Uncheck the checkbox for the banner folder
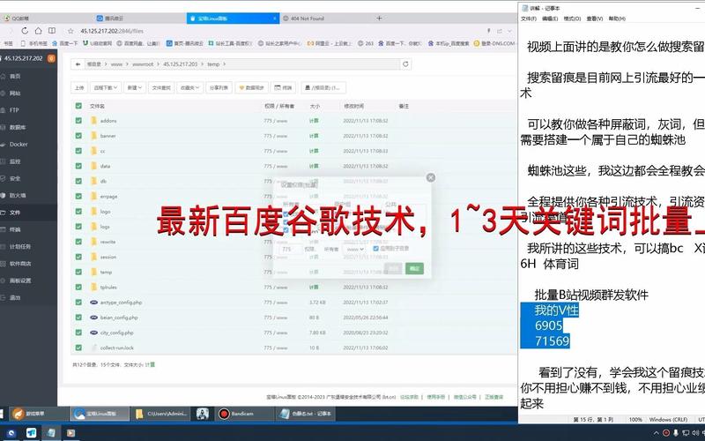Image resolution: width=705 pixels, height=441 pixels. [78, 136]
